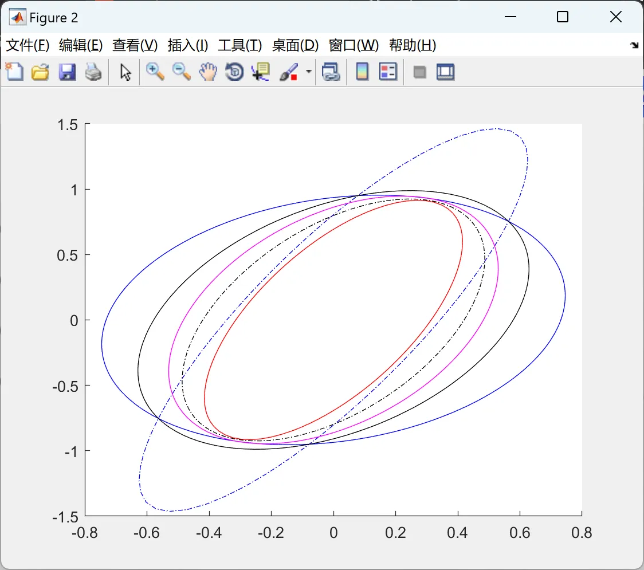Click the New Figure icon
The width and height of the screenshot is (644, 570).
click(14, 72)
